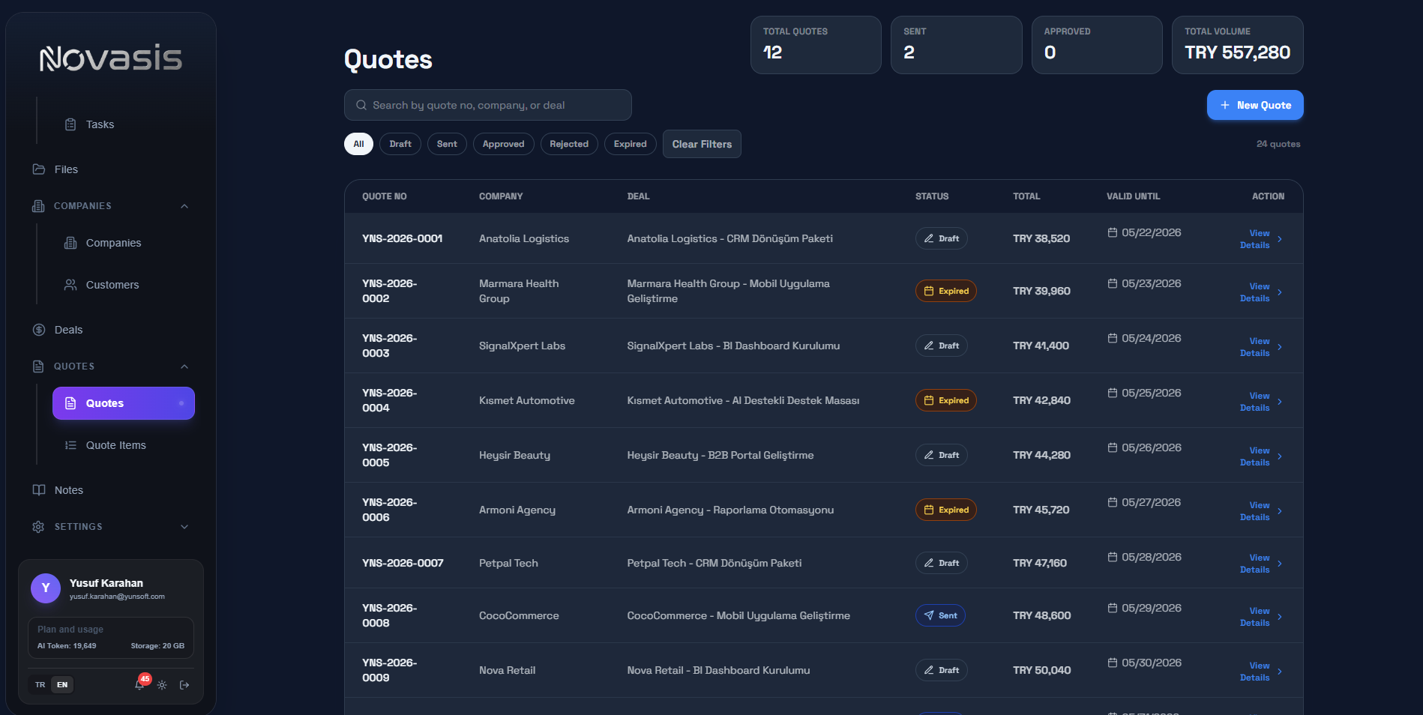Filter quotes by Expired
The height and width of the screenshot is (715, 1423).
click(x=631, y=144)
